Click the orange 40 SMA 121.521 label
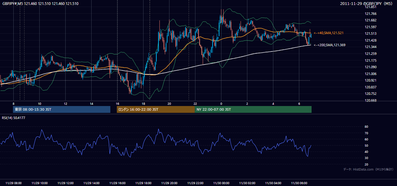Image resolution: width=397 pixels, height=186 pixels. 328,33
